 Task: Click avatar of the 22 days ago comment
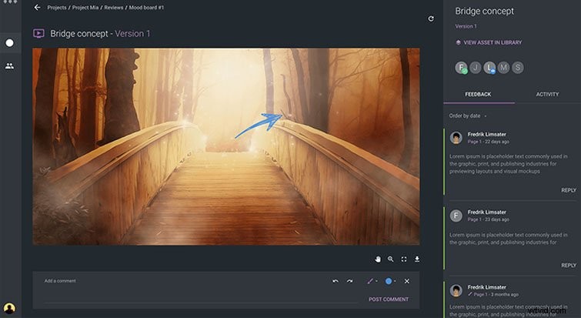coord(456,138)
